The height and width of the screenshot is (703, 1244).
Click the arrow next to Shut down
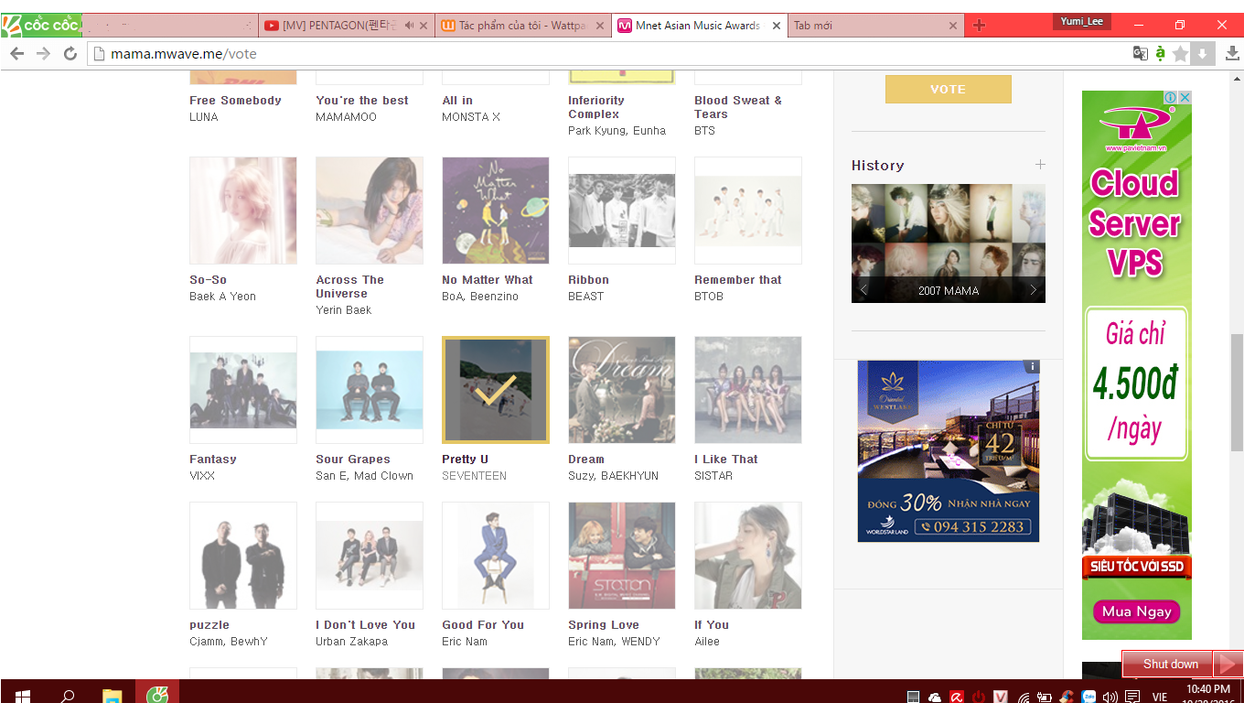(1228, 664)
